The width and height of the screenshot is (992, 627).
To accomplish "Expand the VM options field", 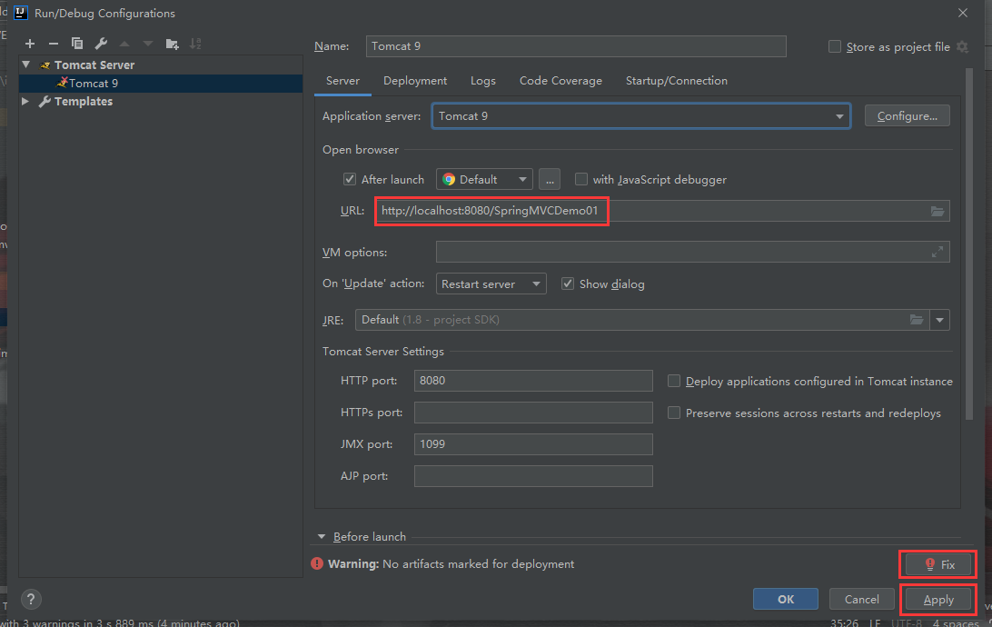I will point(937,252).
